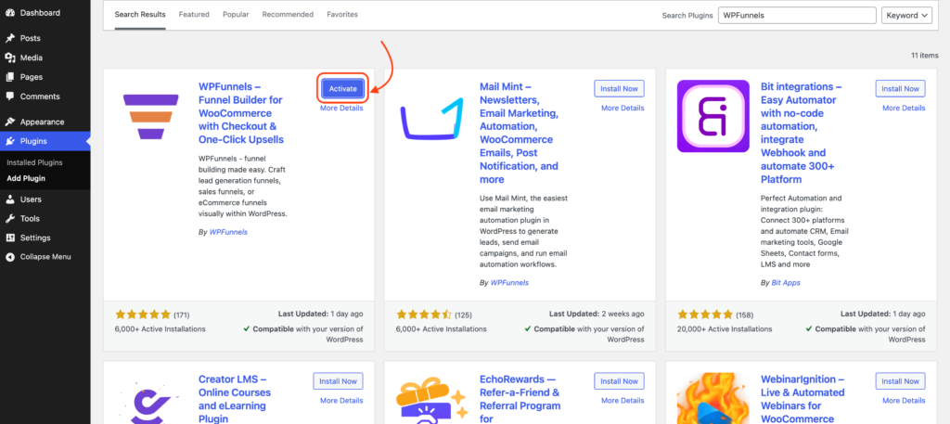The image size is (950, 424).
Task: Click the Bit integrations star rating
Action: 705,315
